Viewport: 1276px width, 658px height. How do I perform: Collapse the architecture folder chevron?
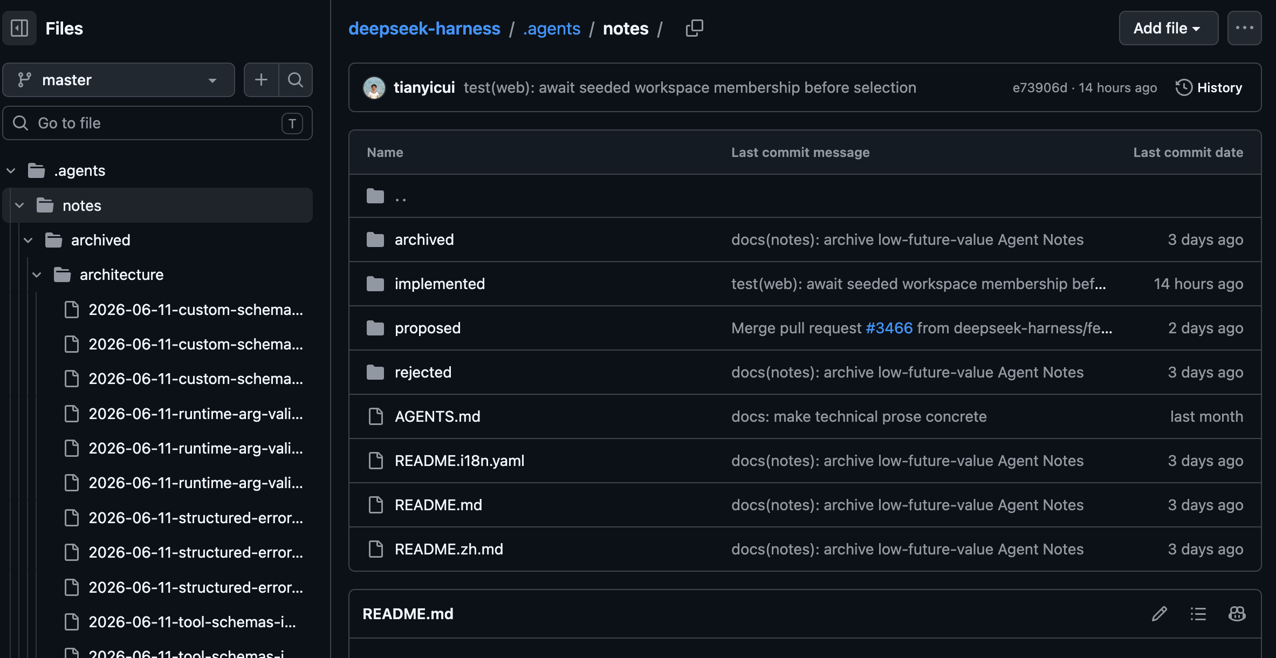[37, 275]
